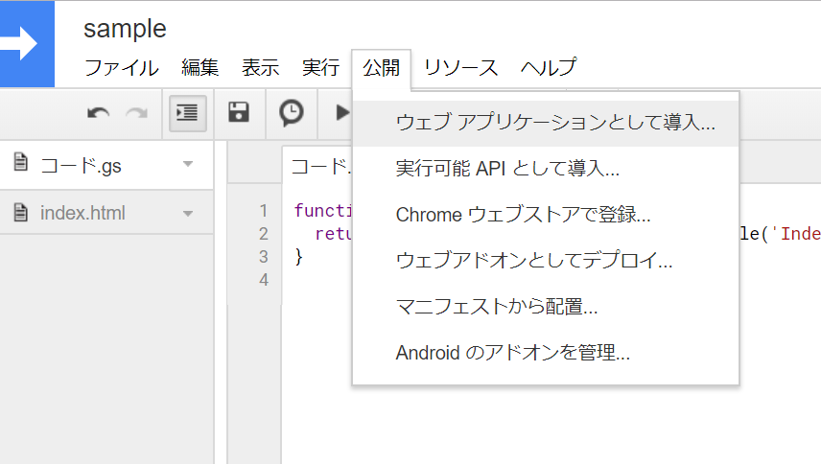Click the index.html file document icon
This screenshot has height=464, width=821.
(x=20, y=212)
